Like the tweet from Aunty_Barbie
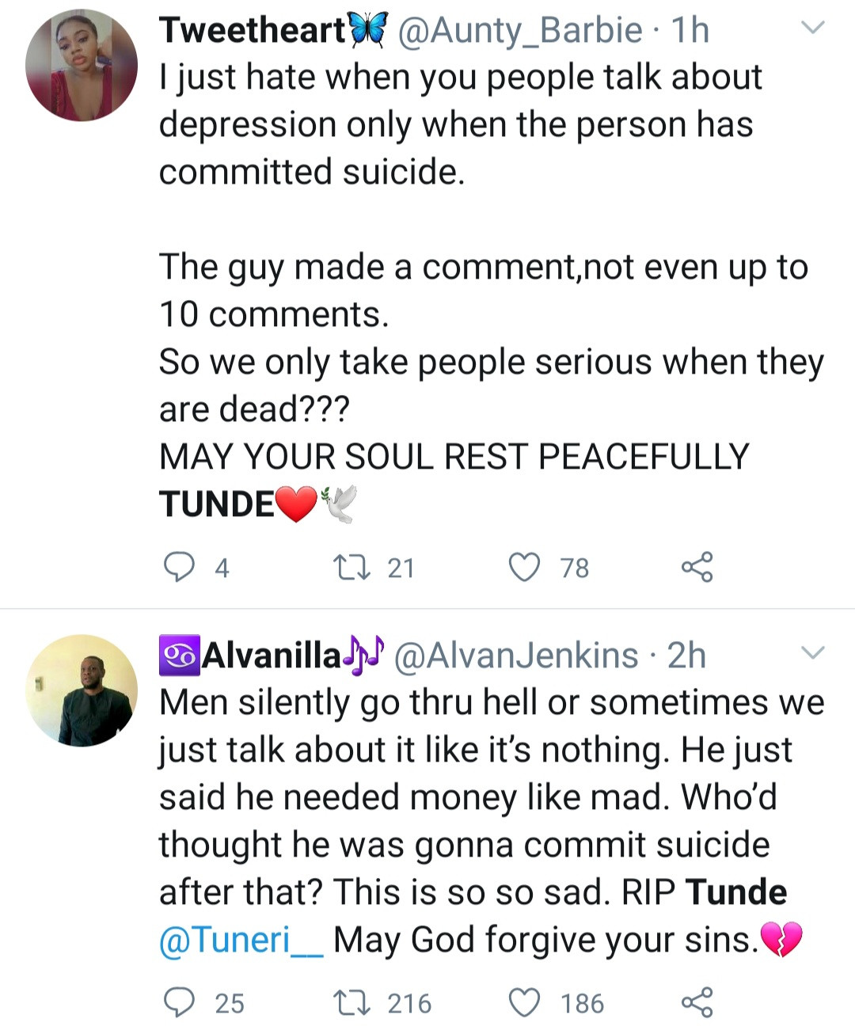Image resolution: width=855 pixels, height=1030 pixels. [x=524, y=568]
